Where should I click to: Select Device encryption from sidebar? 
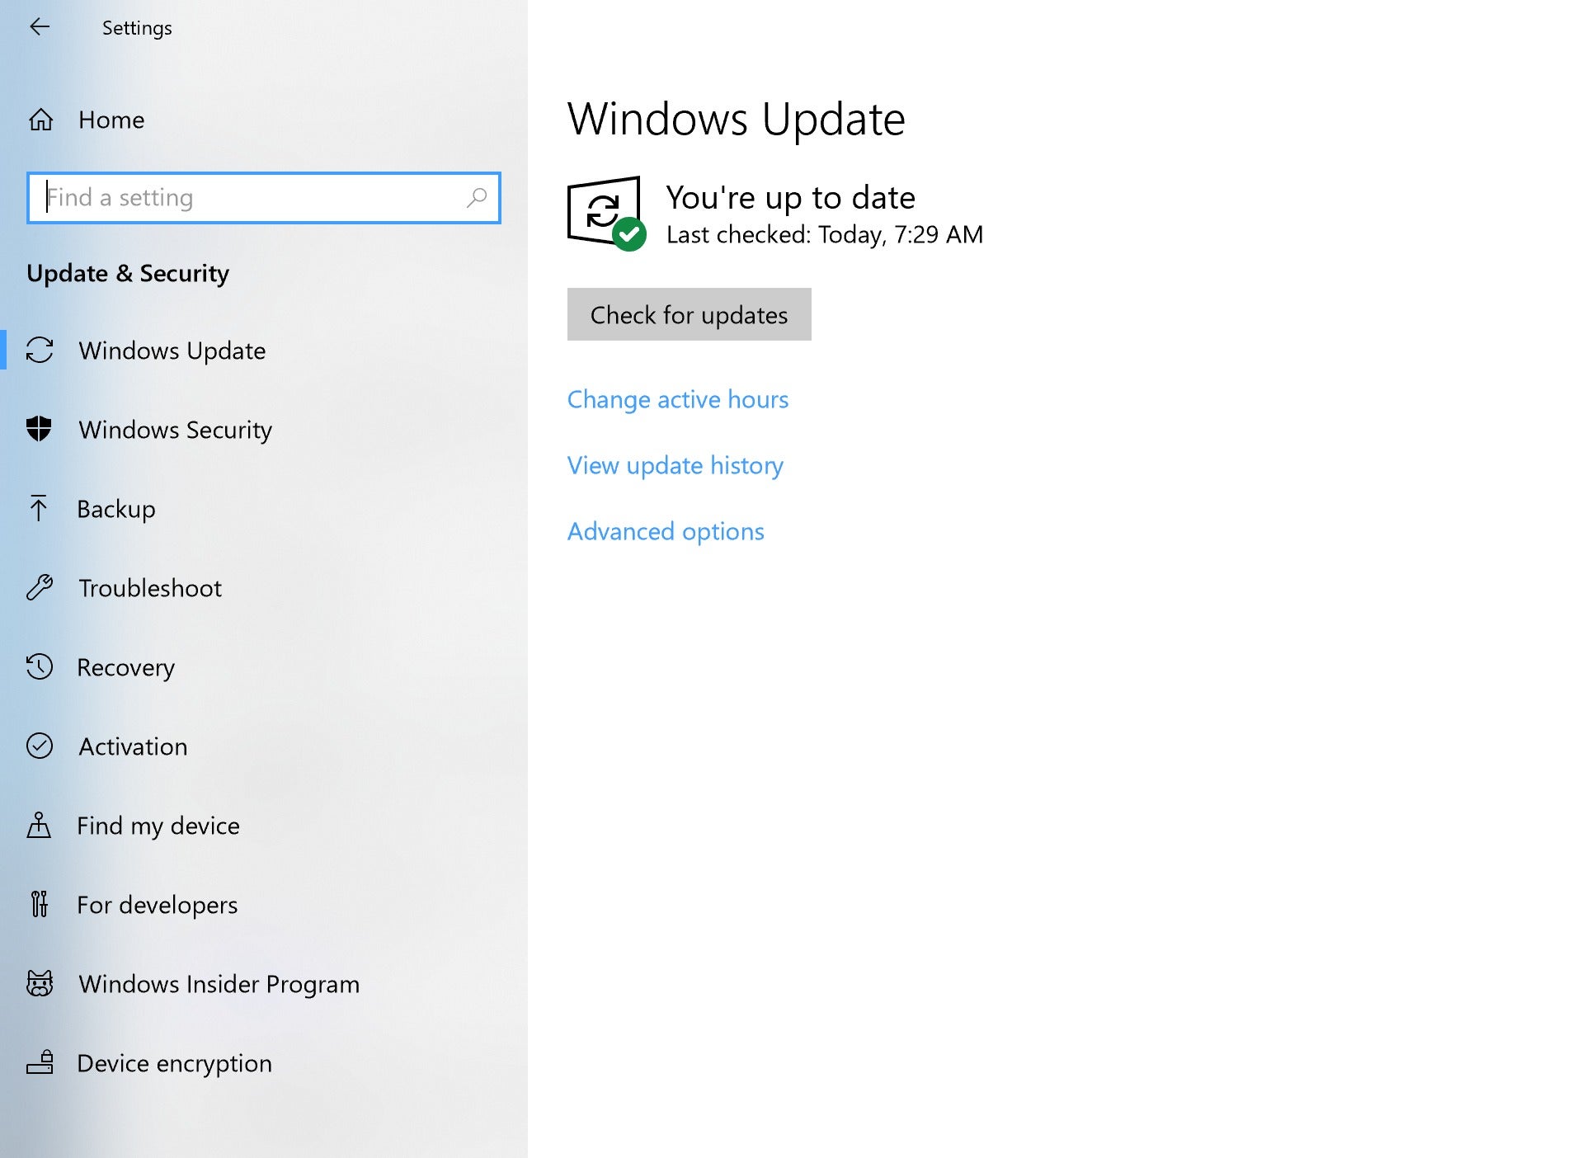(174, 1061)
